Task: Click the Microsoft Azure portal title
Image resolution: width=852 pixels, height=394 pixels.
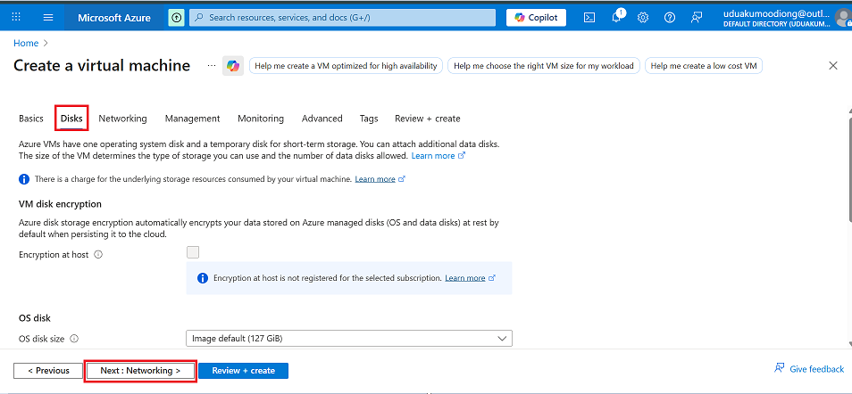Action: click(114, 17)
